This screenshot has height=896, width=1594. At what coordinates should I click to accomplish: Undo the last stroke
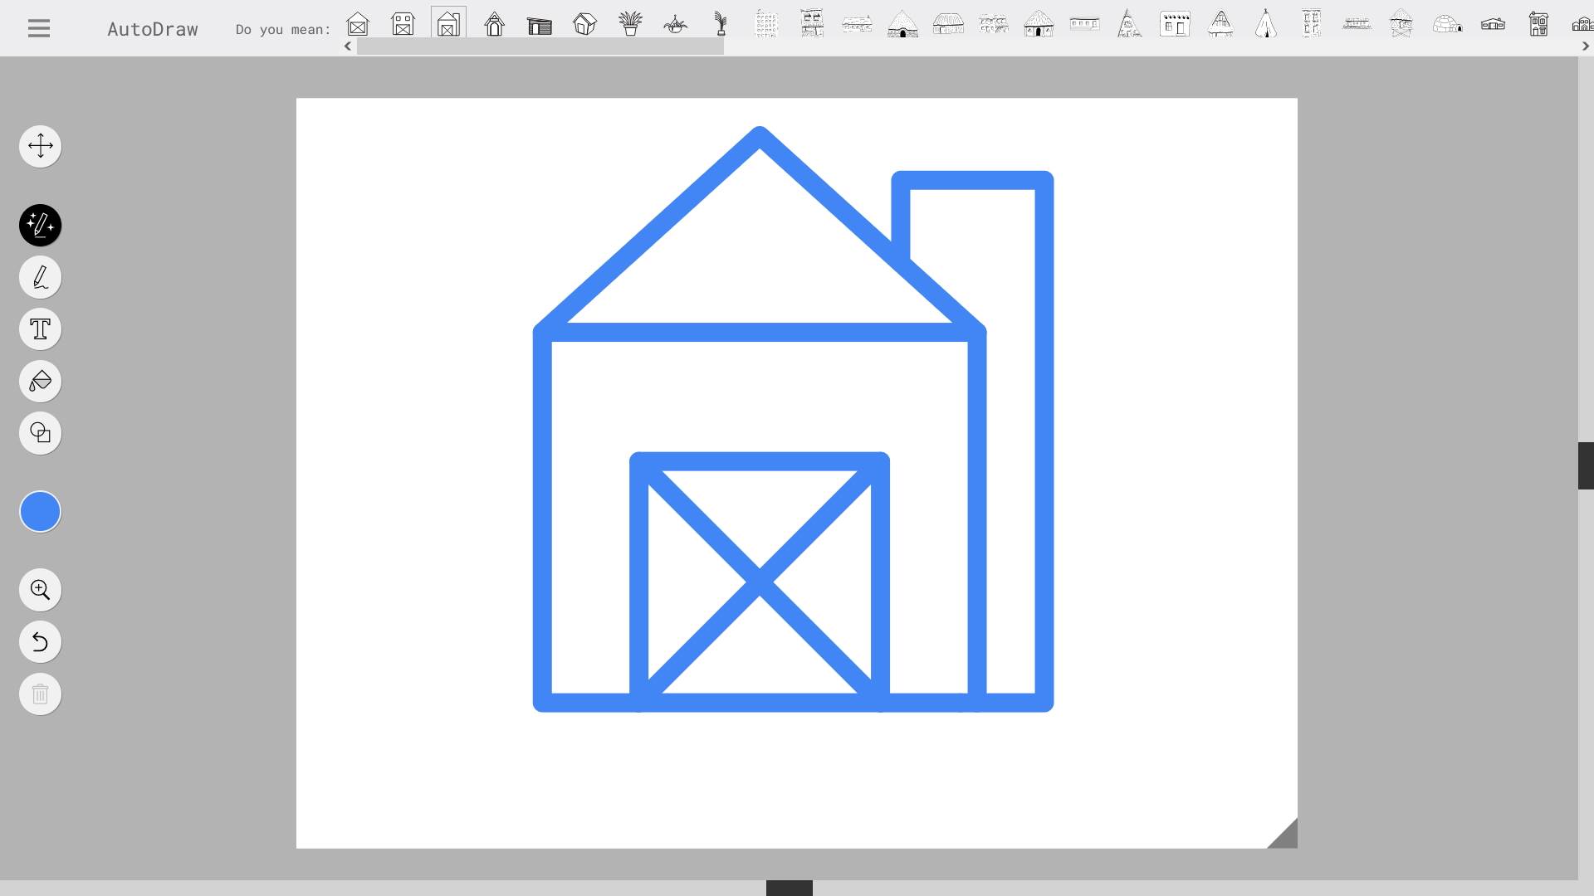40,641
